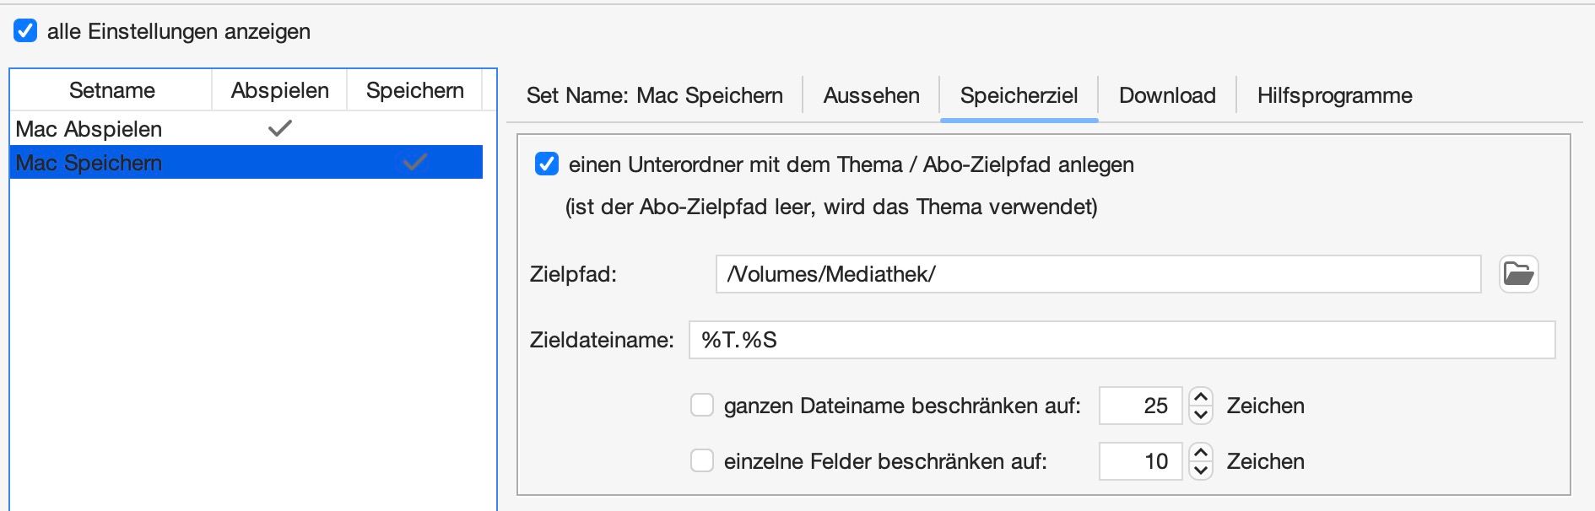
Task: Click the Zieldateiname text field
Action: [1121, 340]
